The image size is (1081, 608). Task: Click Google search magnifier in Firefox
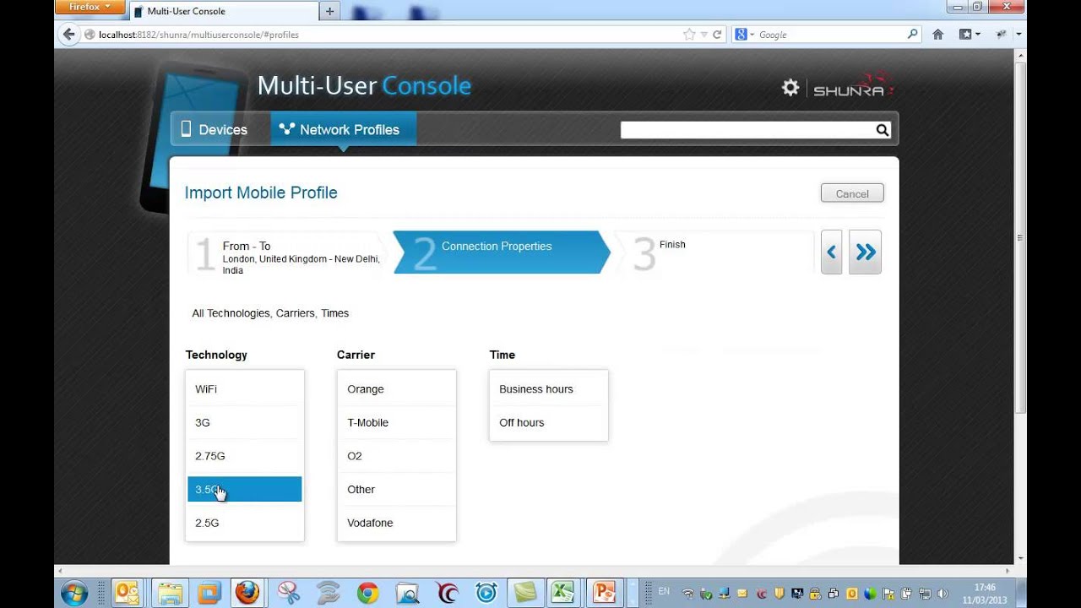[912, 35]
